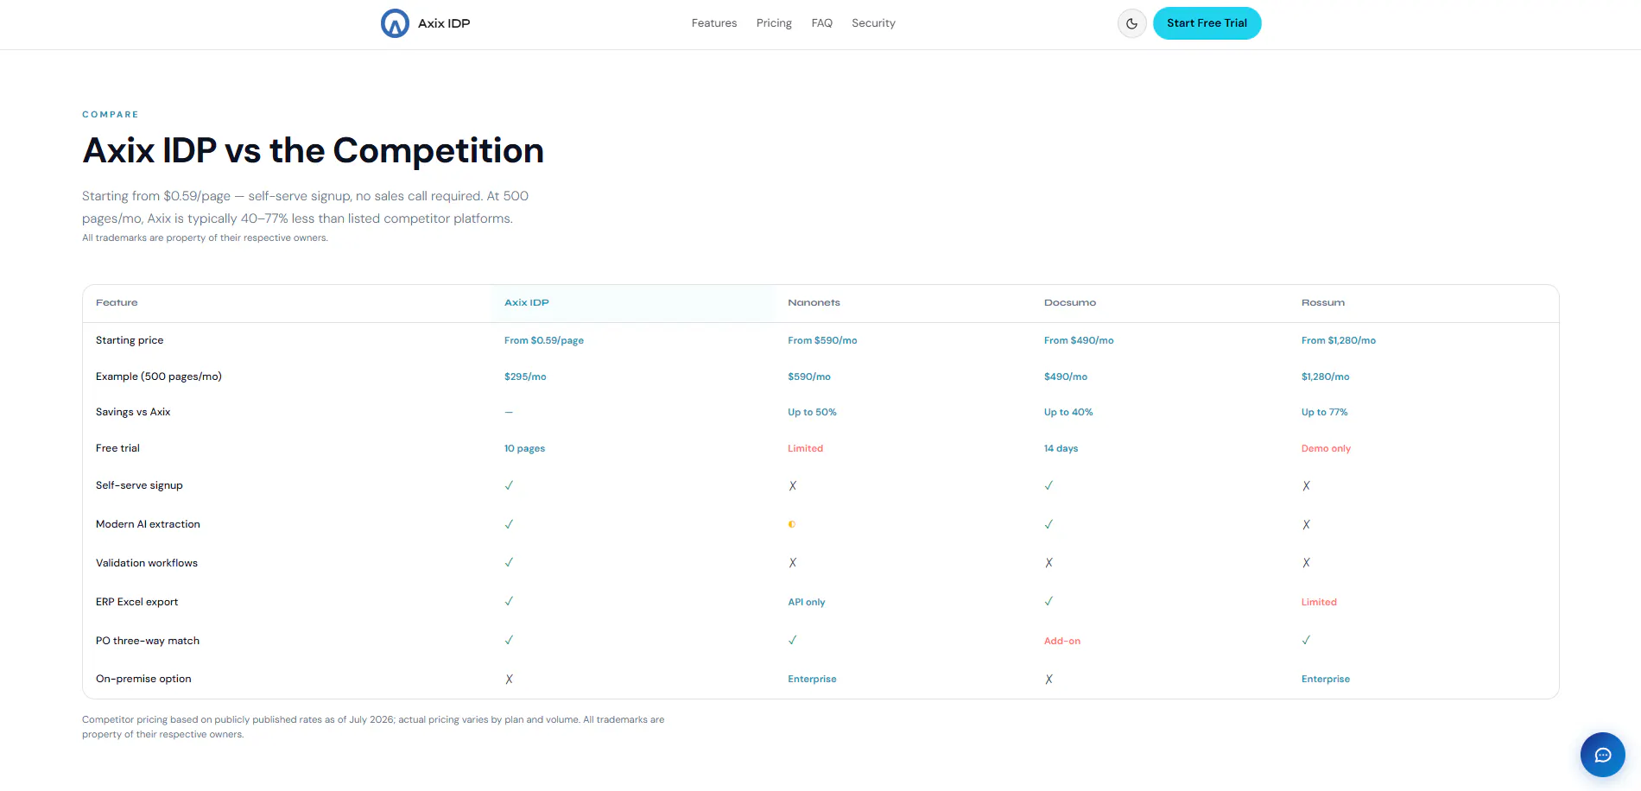
Task: Click the '14 days' Docsumo trial value
Action: (x=1061, y=448)
